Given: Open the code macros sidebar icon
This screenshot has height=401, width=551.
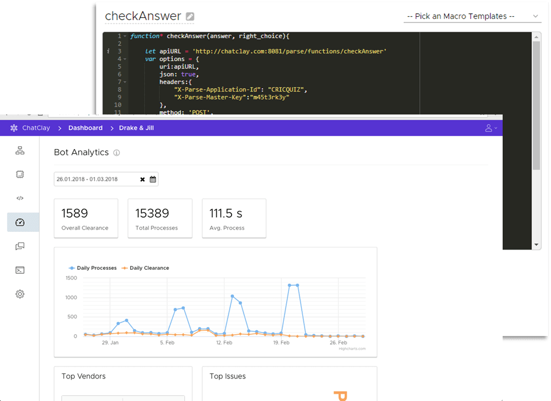Looking at the screenshot, I should coord(20,198).
